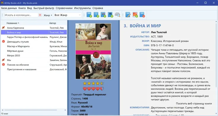
Task: Click the Классика, Исторический роман genre value
Action: tap(170, 41)
